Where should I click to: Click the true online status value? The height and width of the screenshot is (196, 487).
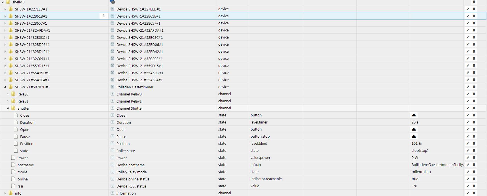pyautogui.click(x=415, y=179)
